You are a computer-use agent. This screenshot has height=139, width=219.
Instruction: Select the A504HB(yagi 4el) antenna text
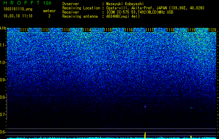(x=123, y=16)
